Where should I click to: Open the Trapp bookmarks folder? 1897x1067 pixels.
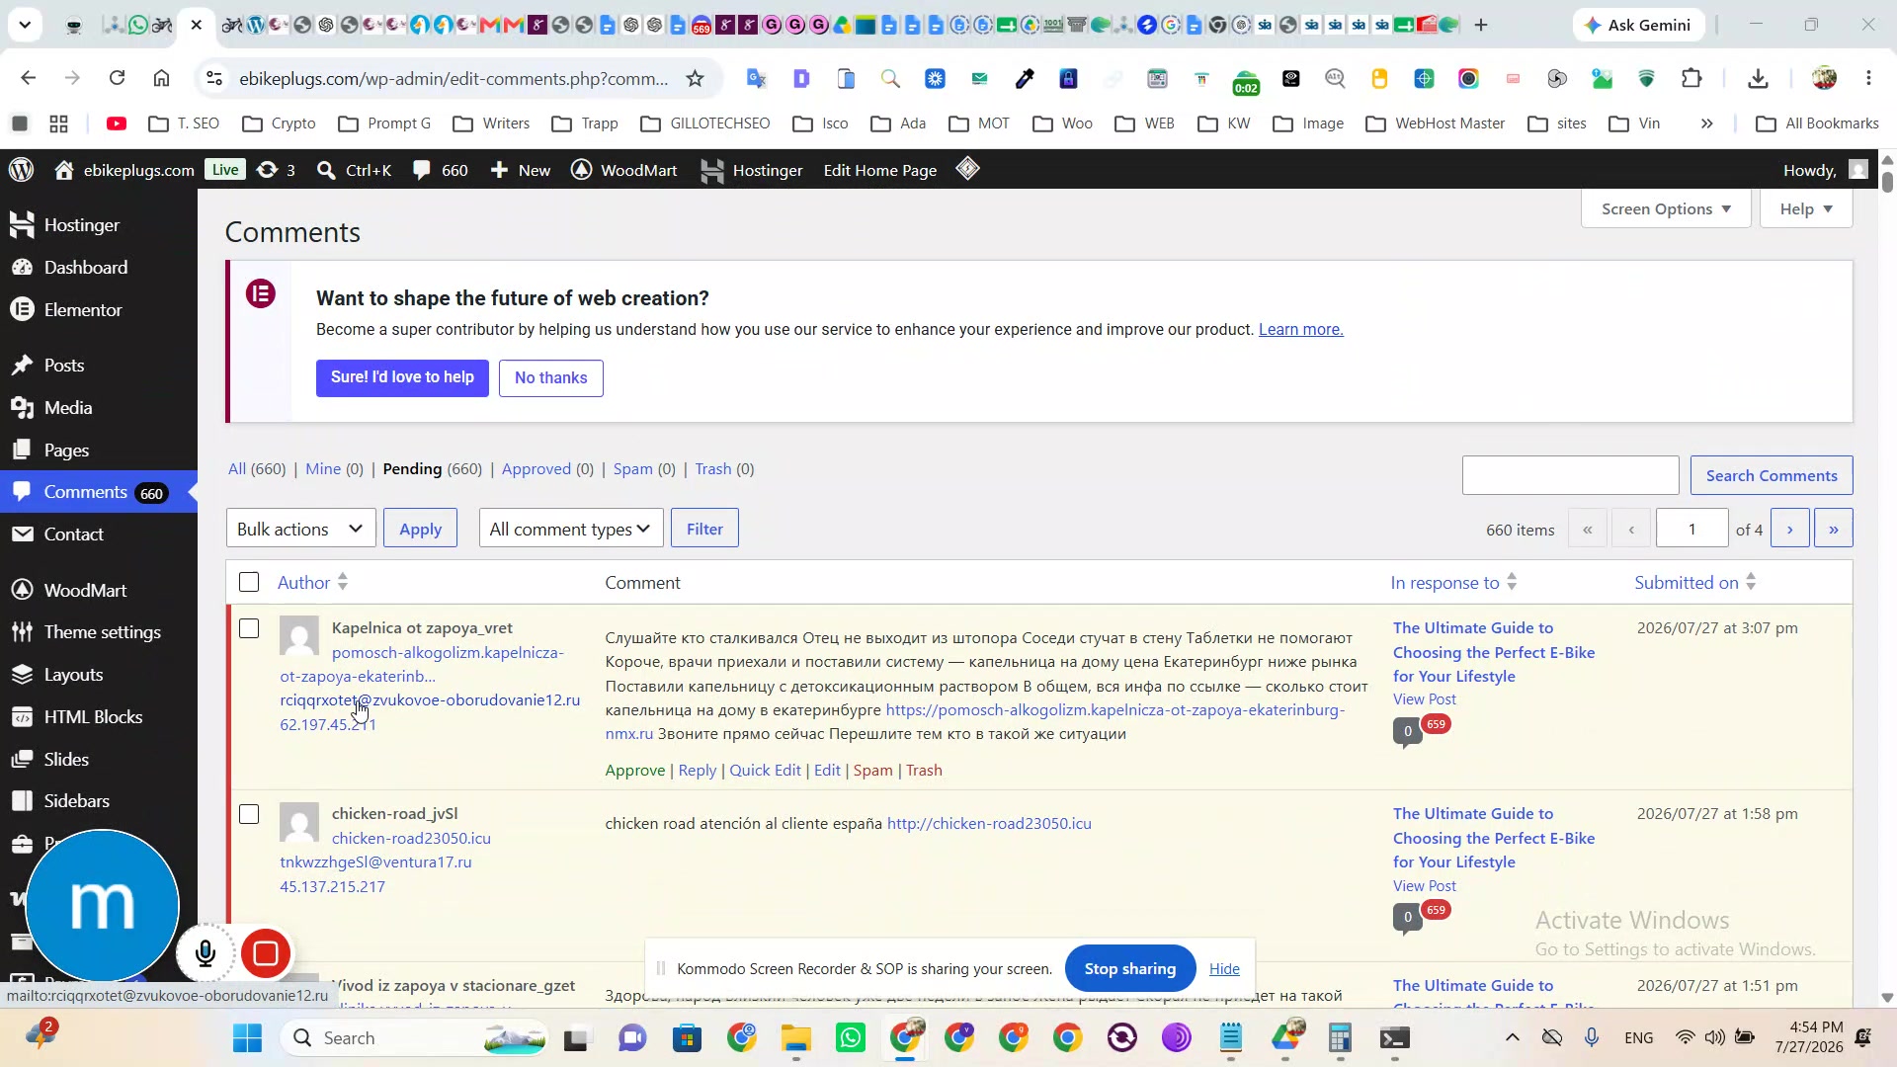point(585,123)
